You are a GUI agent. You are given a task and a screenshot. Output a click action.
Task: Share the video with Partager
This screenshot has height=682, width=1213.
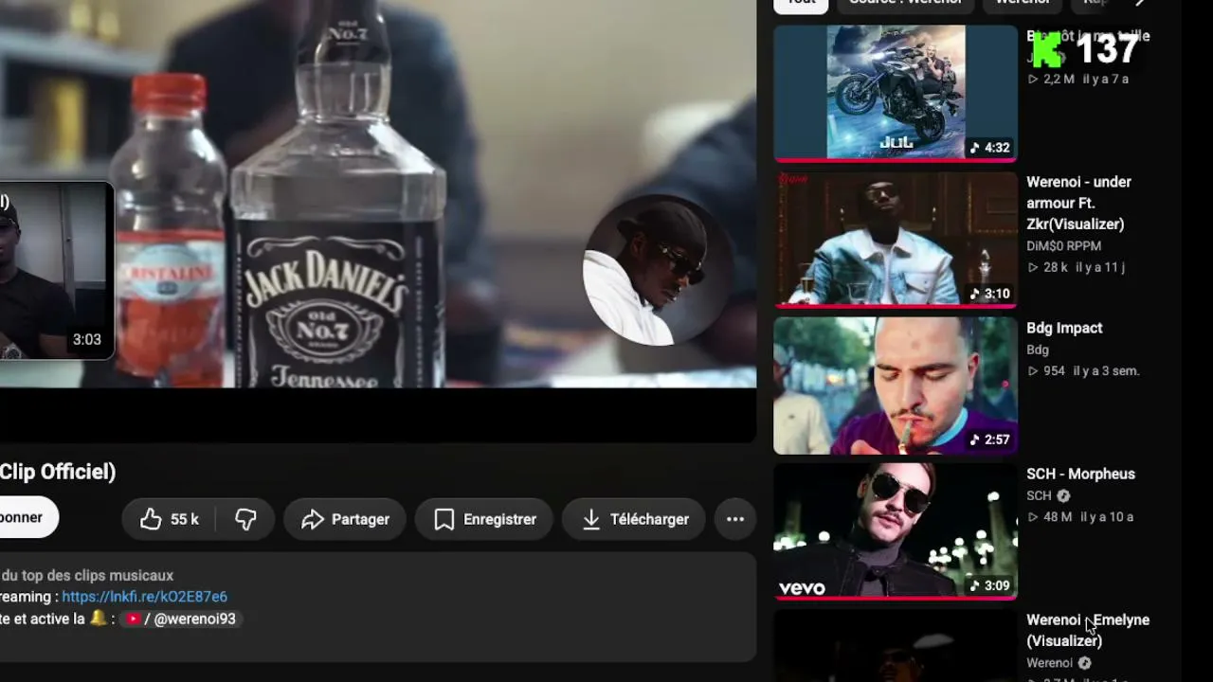coord(345,519)
